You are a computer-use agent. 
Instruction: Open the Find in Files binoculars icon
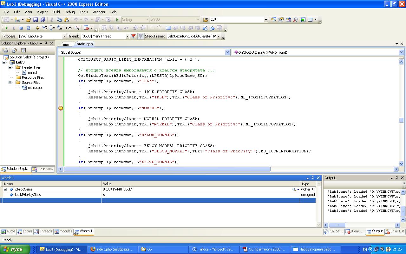tap(206, 20)
